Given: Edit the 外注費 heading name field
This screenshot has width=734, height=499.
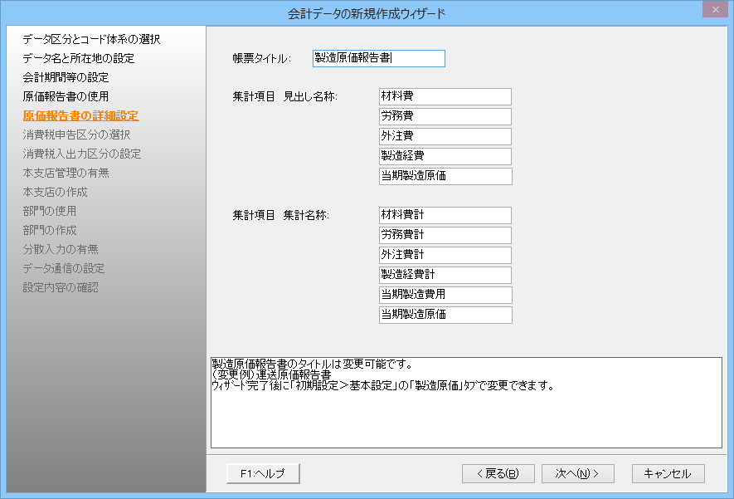Looking at the screenshot, I should [x=445, y=136].
